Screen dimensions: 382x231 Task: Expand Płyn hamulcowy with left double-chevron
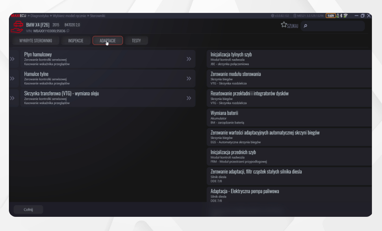[x=12, y=59]
